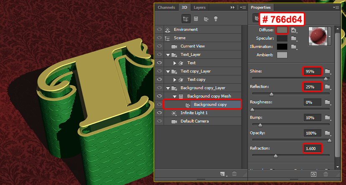This screenshot has width=346, height=185.
Task: Click the Illumination color swatch
Action: click(x=282, y=47)
